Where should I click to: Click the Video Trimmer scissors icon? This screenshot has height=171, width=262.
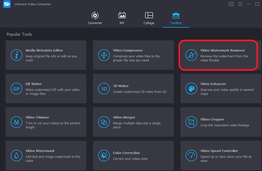point(16,122)
